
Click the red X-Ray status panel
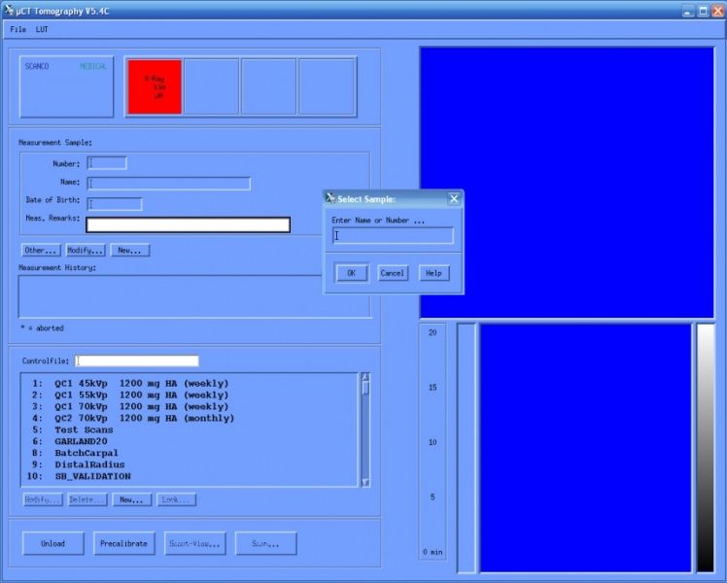coord(155,86)
